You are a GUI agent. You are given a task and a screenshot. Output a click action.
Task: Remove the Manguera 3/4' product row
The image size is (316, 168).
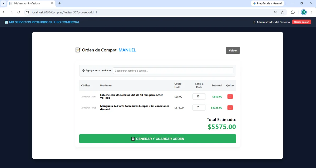(230, 107)
